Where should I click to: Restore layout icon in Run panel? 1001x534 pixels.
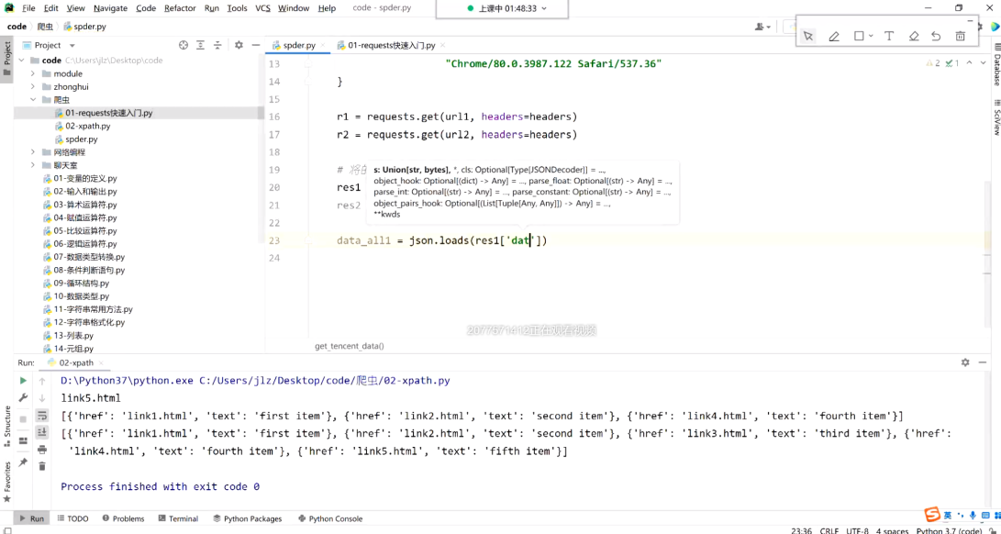tap(24, 440)
